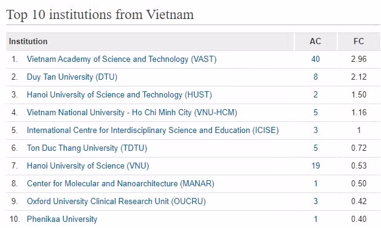Click Hanoi University of Science count 19
Screen dimensions: 381x228
315,165
